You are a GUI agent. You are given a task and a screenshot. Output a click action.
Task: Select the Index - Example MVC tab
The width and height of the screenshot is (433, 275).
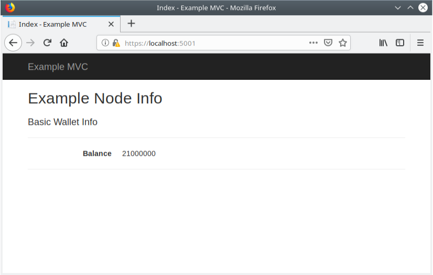[61, 24]
